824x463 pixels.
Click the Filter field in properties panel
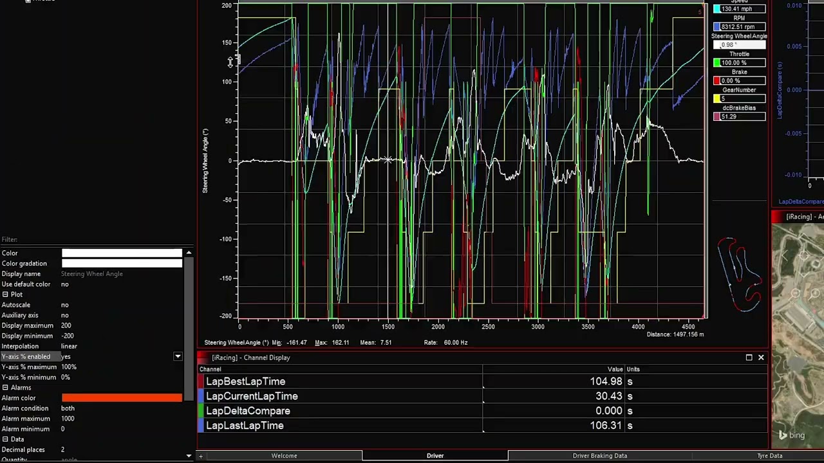pyautogui.click(x=97, y=240)
